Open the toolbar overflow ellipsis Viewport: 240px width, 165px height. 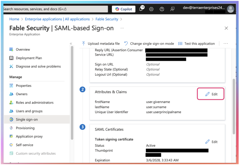(226, 43)
